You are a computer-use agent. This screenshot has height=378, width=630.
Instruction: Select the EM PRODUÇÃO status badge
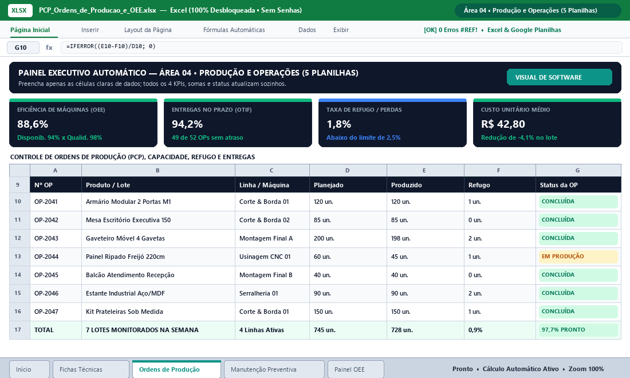point(578,256)
